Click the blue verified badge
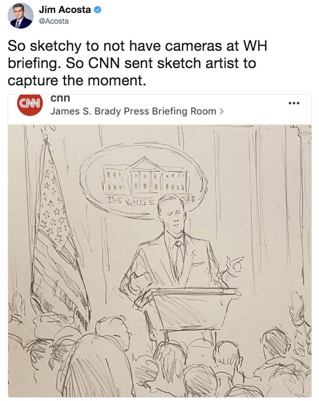 pyautogui.click(x=97, y=10)
